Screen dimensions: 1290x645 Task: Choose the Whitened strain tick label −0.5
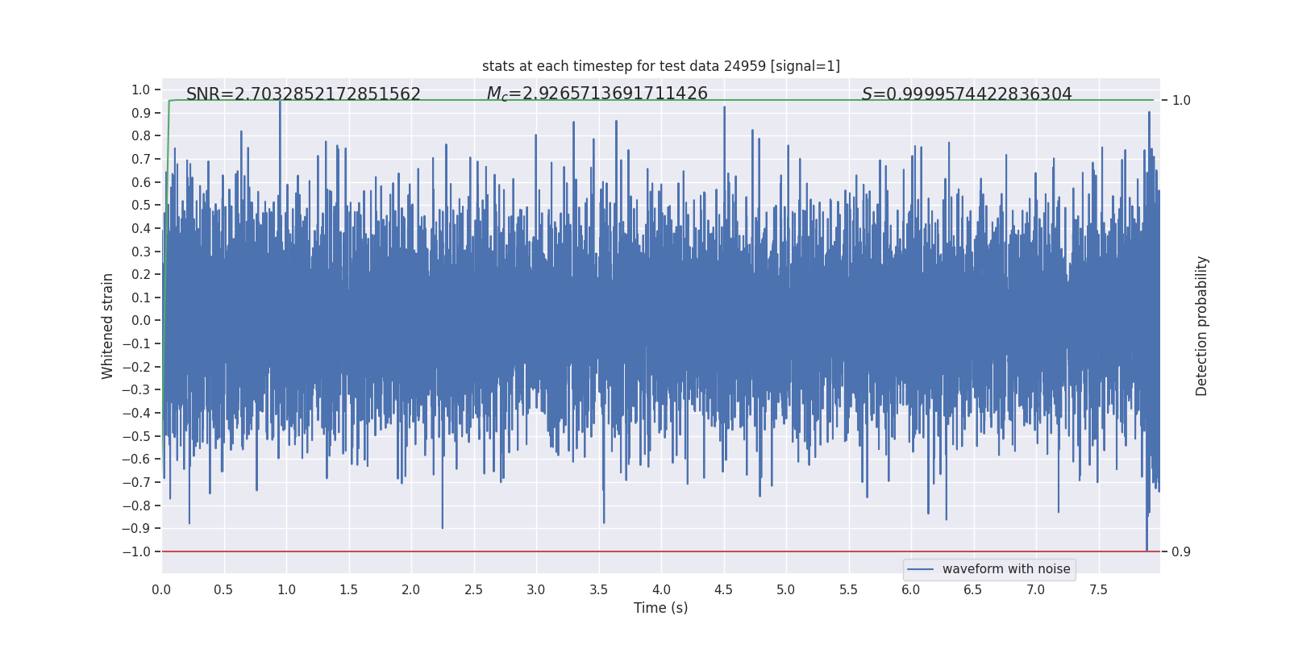click(x=136, y=436)
